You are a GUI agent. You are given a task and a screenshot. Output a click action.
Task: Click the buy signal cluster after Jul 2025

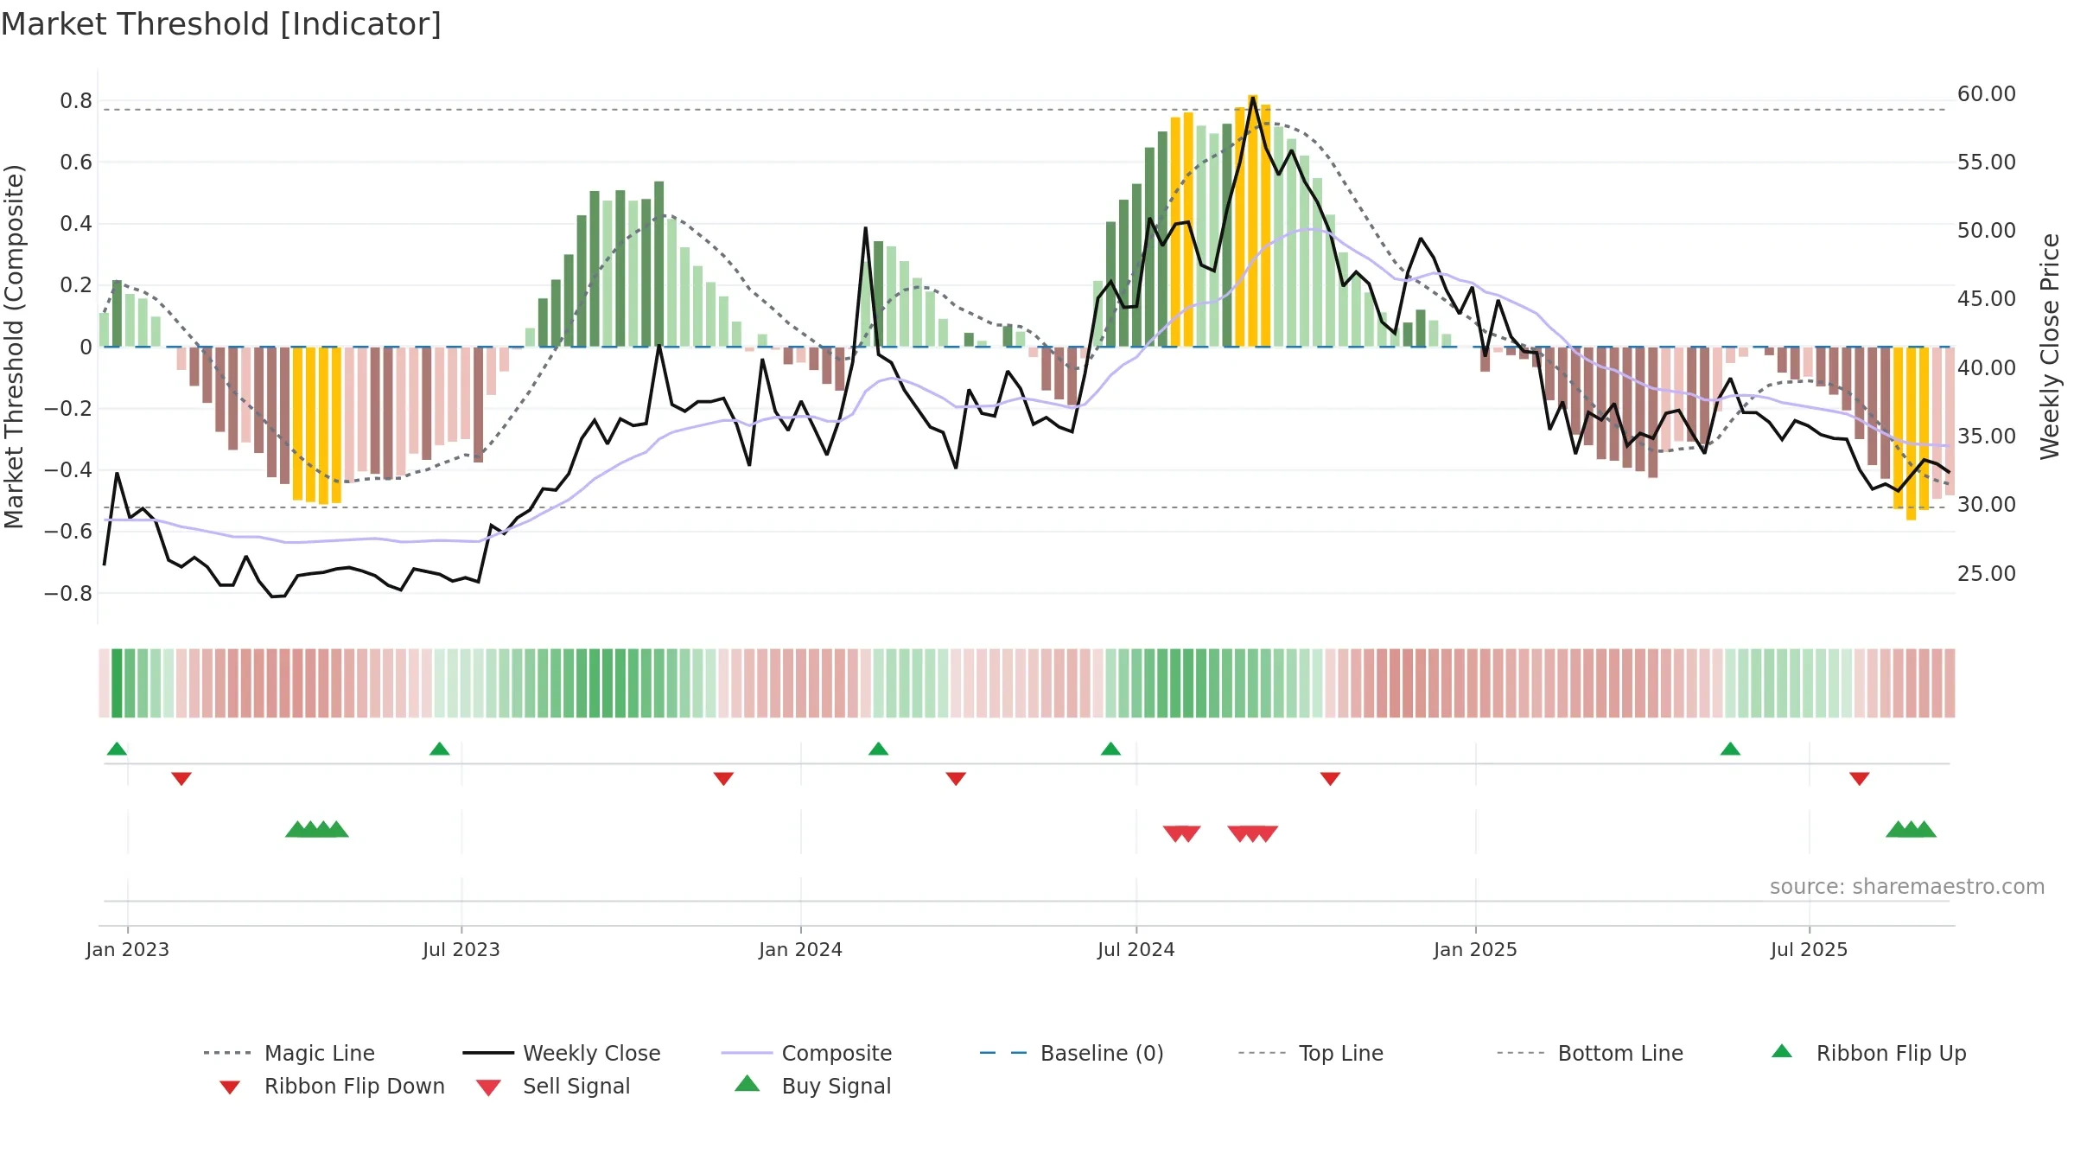1911,829
